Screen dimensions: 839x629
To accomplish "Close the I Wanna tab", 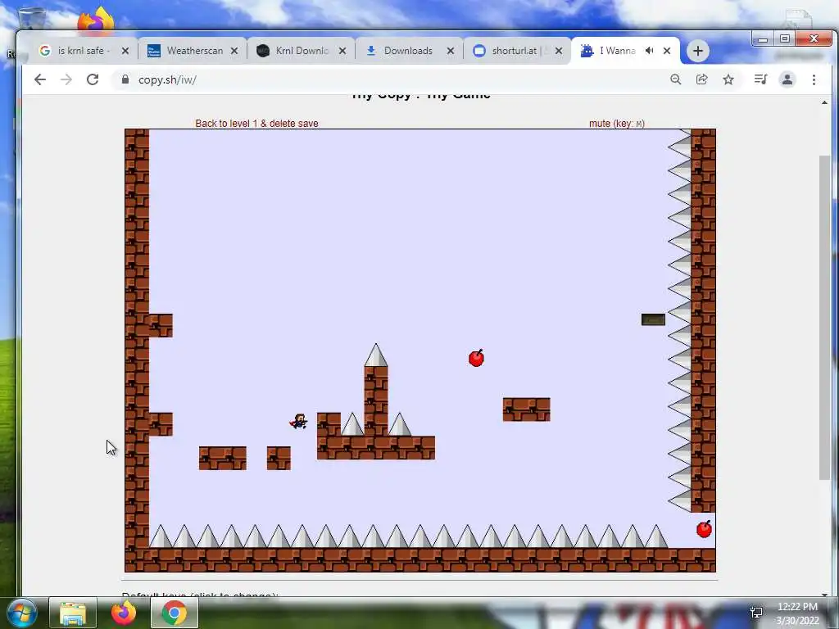I will tap(667, 51).
